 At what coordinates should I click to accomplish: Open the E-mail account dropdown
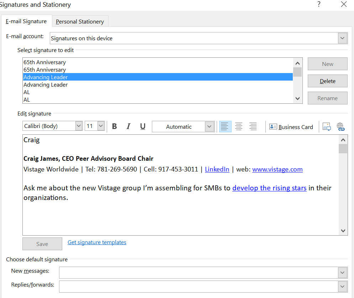click(342, 38)
